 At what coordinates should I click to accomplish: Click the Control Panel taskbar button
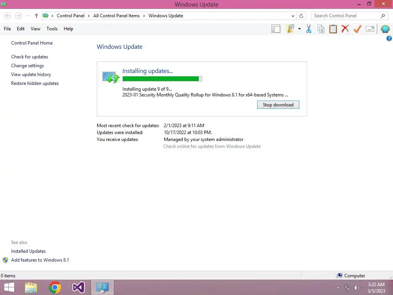click(x=102, y=287)
